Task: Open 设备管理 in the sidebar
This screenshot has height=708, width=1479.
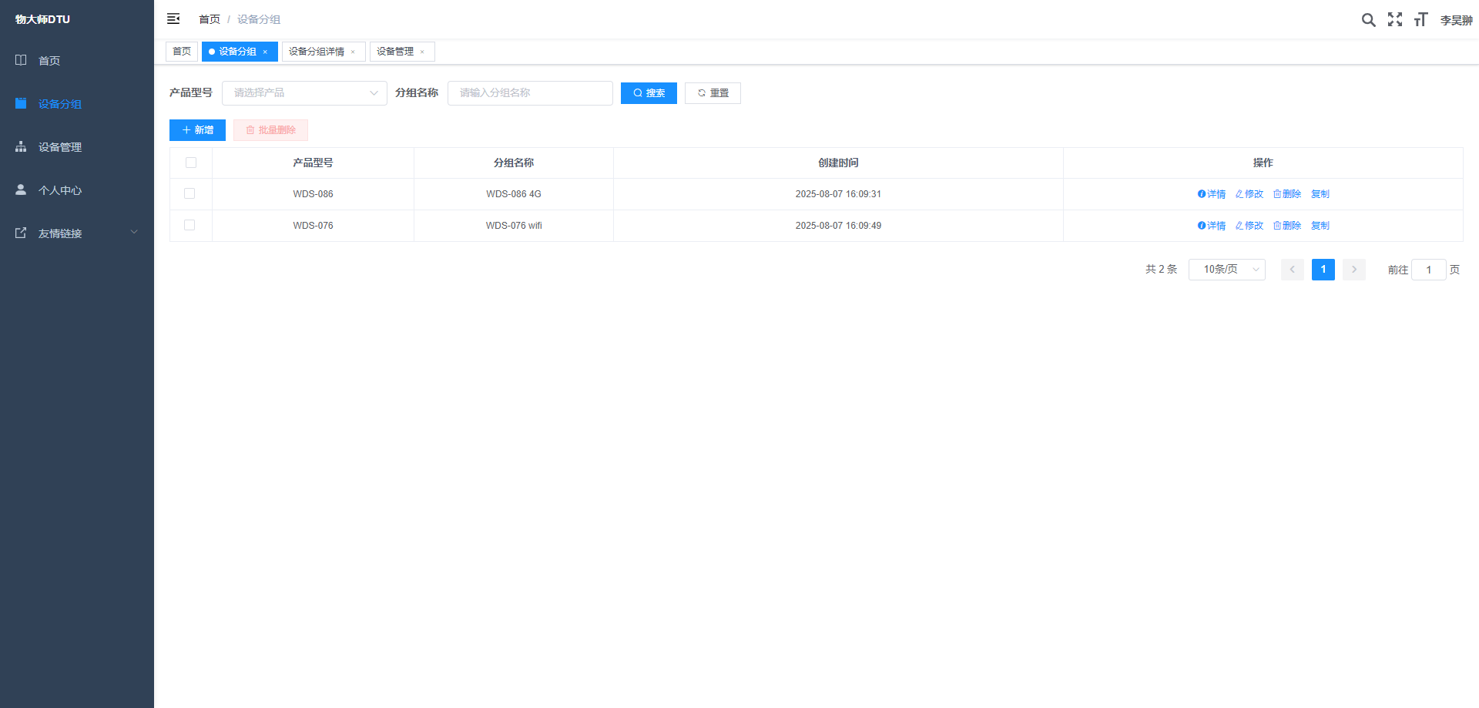Action: point(60,147)
